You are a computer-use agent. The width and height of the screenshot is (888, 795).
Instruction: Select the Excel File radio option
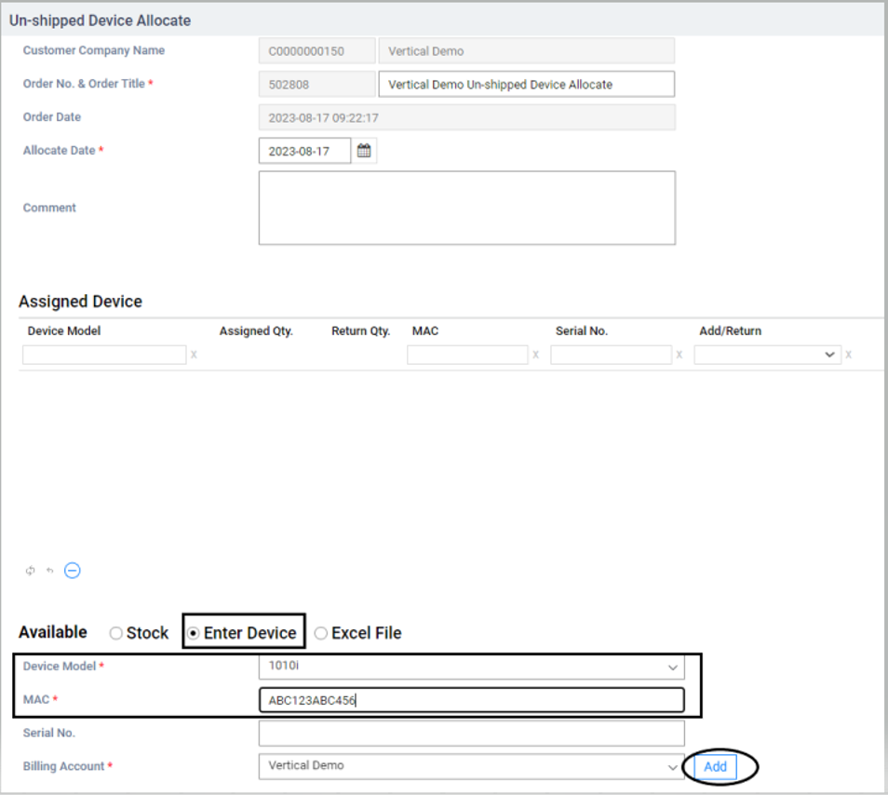click(320, 633)
